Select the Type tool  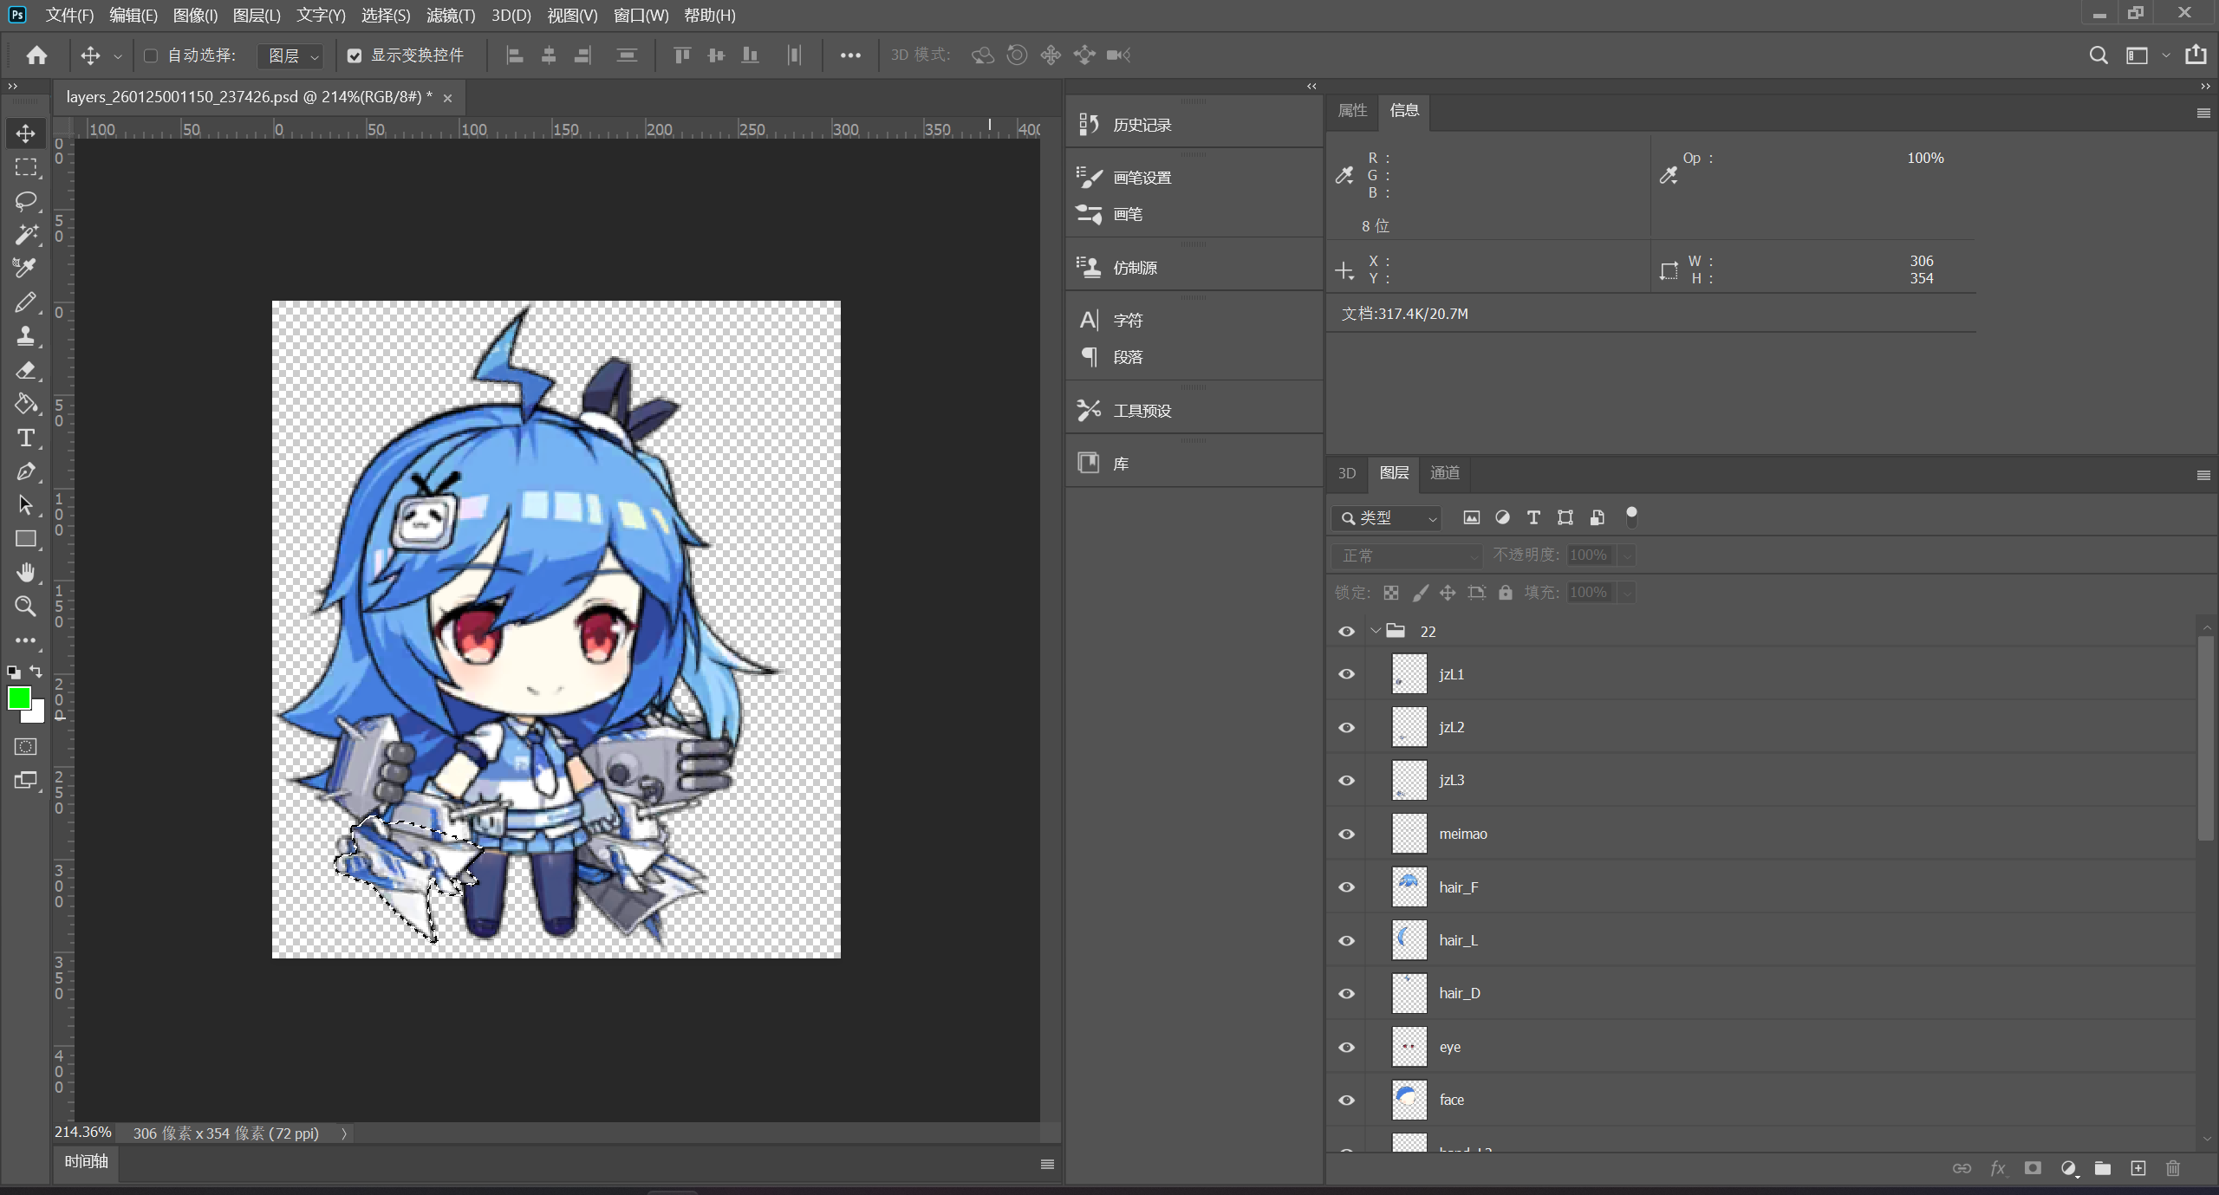25,438
